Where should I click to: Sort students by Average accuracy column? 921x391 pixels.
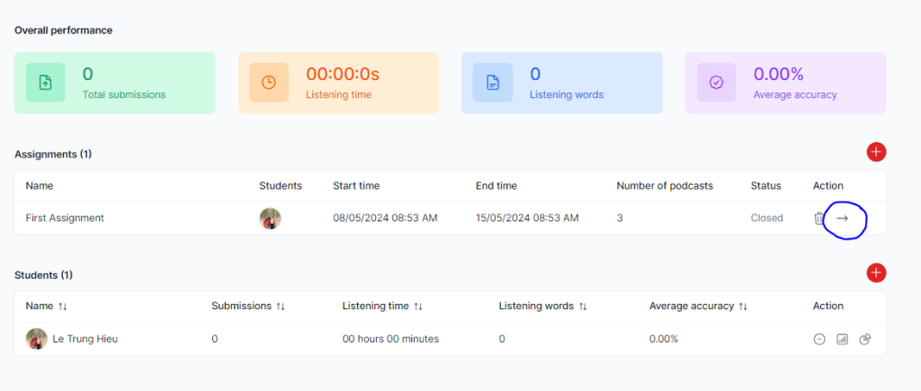point(743,307)
